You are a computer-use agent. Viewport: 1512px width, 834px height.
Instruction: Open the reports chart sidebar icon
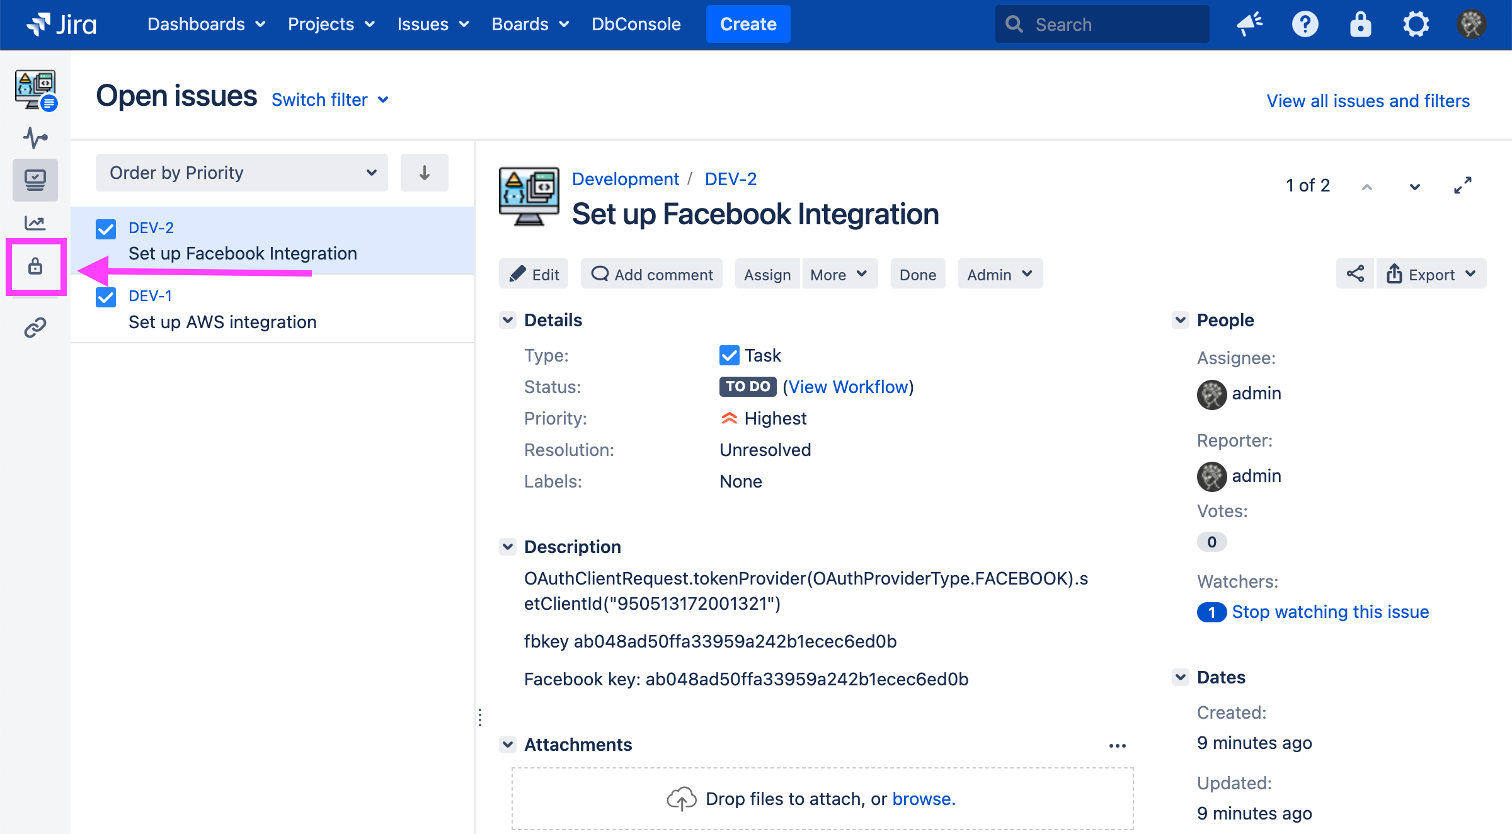[x=35, y=222]
